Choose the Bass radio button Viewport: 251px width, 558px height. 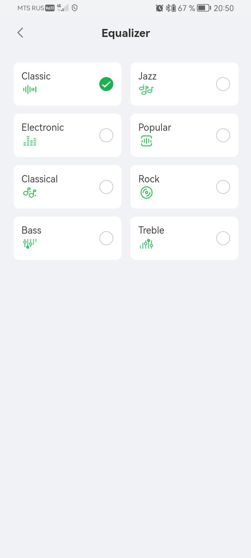tap(106, 238)
